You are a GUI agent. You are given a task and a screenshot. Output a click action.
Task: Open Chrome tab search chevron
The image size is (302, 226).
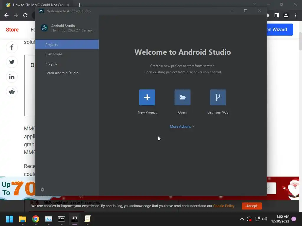point(255,4)
